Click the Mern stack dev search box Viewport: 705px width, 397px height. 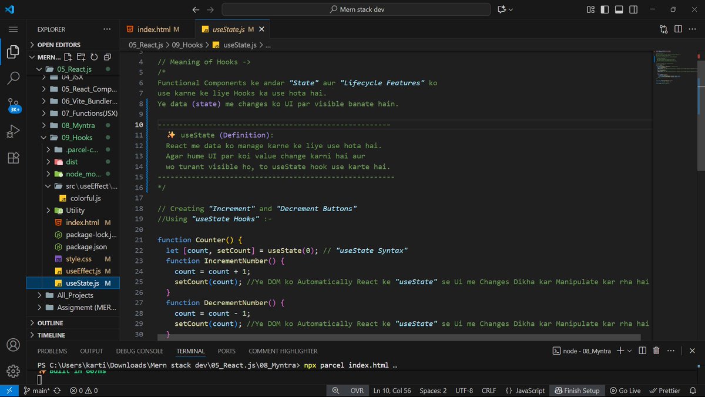(x=356, y=9)
